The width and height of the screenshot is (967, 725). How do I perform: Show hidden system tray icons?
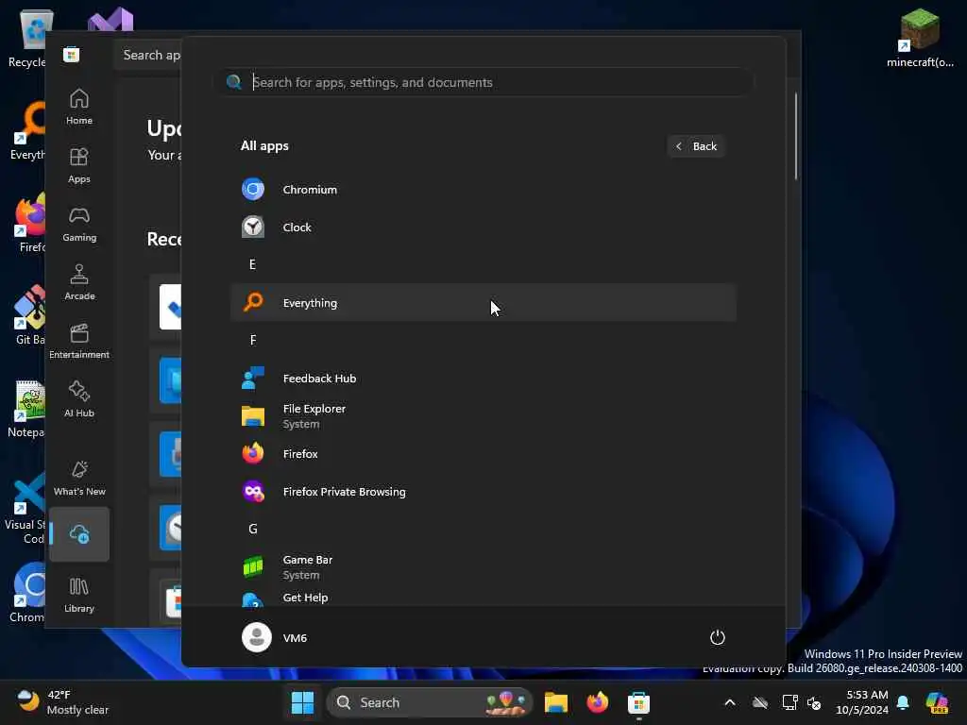[x=730, y=702]
